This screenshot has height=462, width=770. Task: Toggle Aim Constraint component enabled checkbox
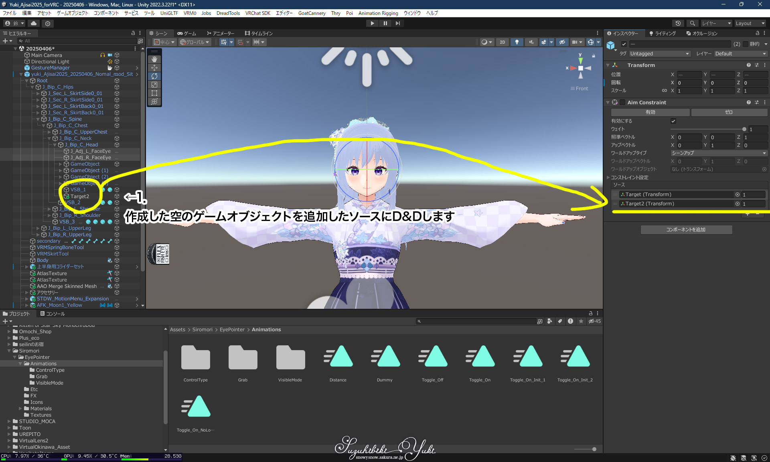coord(622,102)
